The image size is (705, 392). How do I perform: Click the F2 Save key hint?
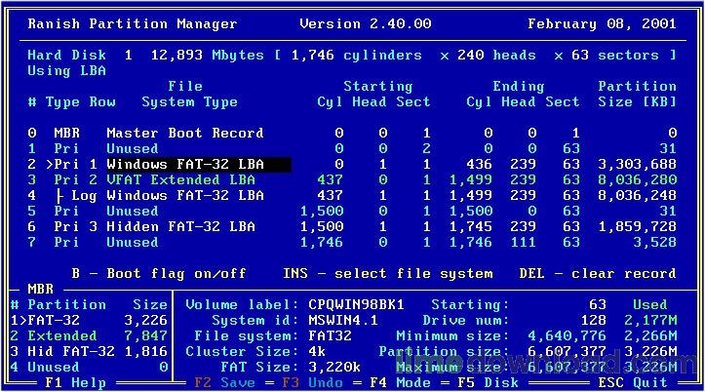coord(225,383)
